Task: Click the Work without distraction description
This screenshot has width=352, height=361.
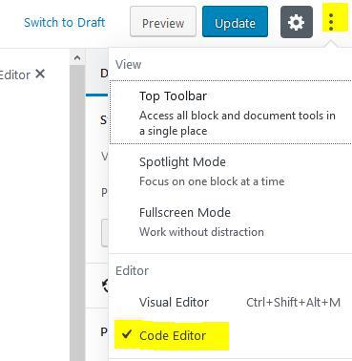Action: click(201, 232)
